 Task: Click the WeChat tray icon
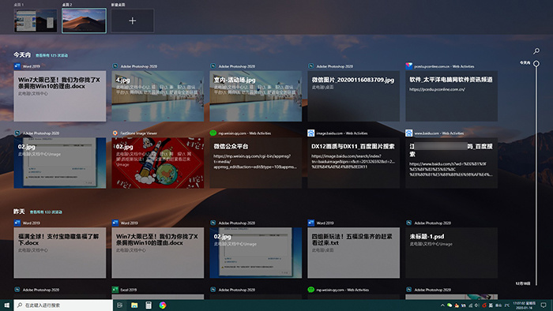pyautogui.click(x=450, y=305)
